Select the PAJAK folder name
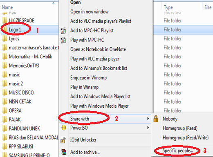The image size is (213, 157). pyautogui.click(x=15, y=119)
